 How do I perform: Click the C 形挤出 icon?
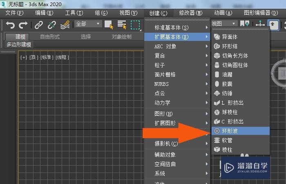pos(217,121)
